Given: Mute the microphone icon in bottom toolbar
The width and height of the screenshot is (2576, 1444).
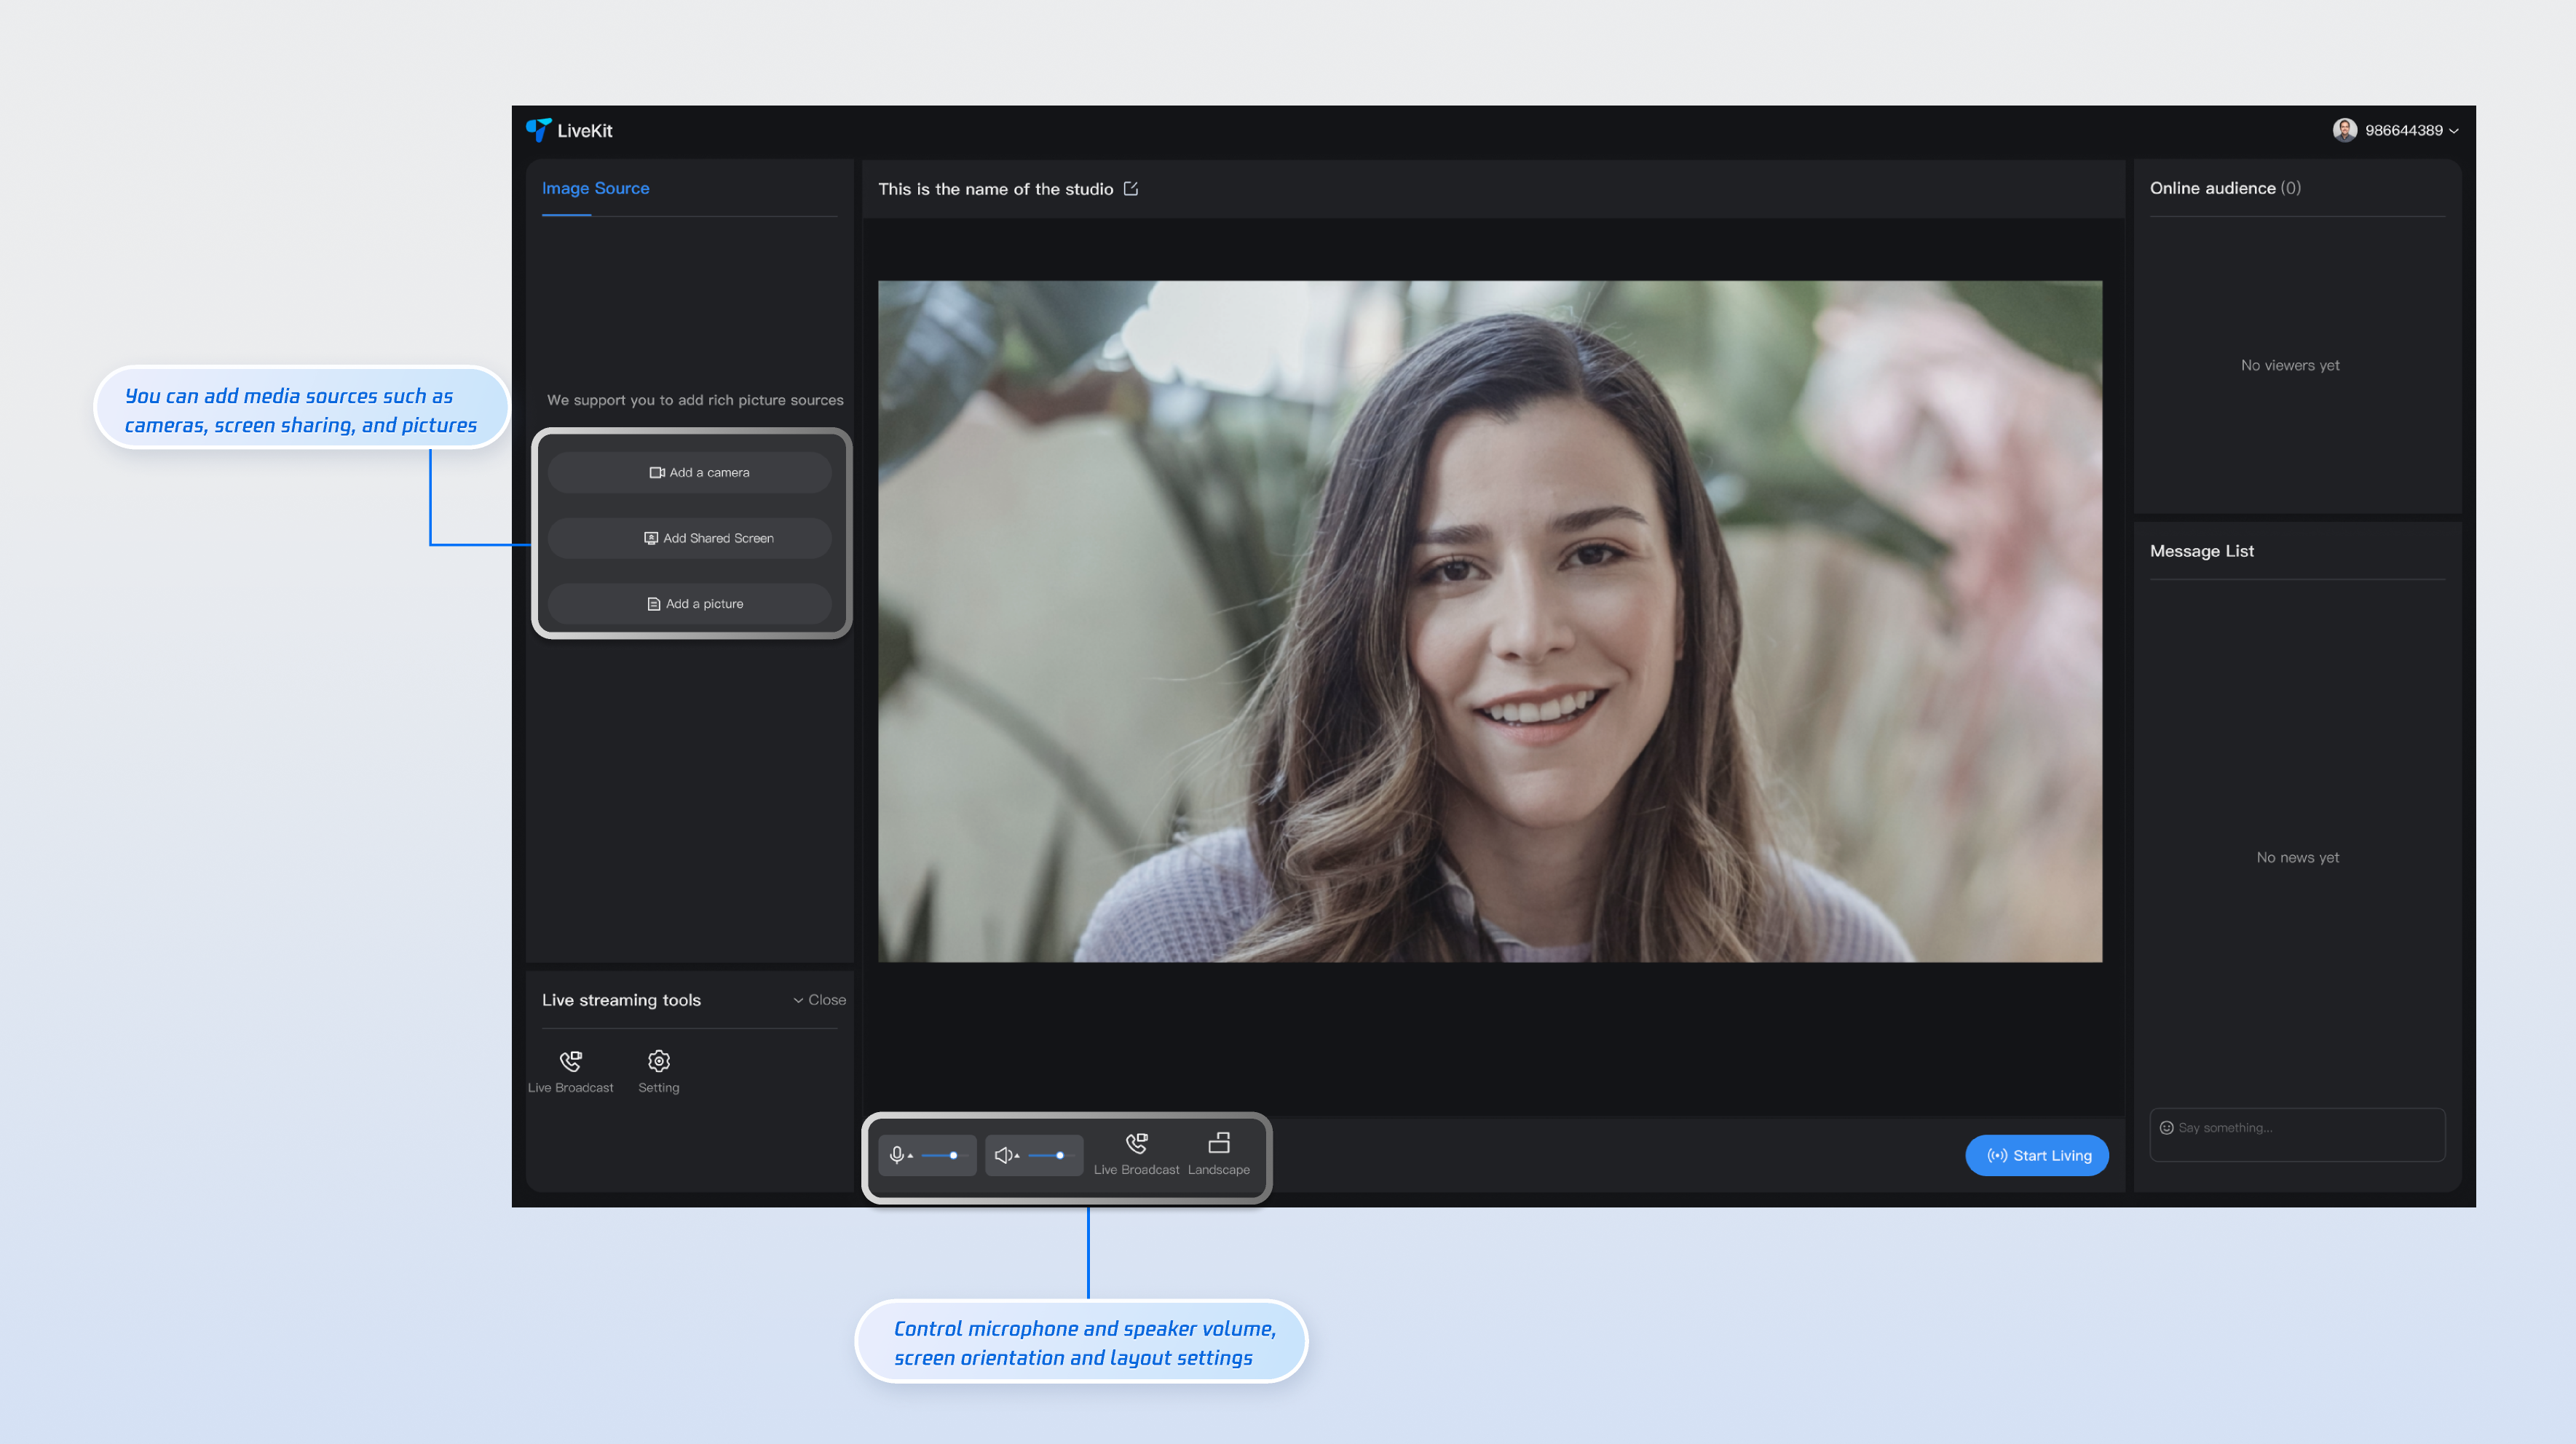Looking at the screenshot, I should 896,1155.
